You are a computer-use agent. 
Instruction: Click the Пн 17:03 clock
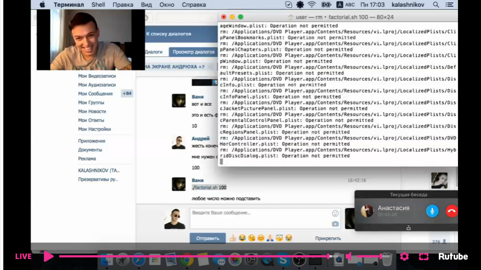(373, 5)
